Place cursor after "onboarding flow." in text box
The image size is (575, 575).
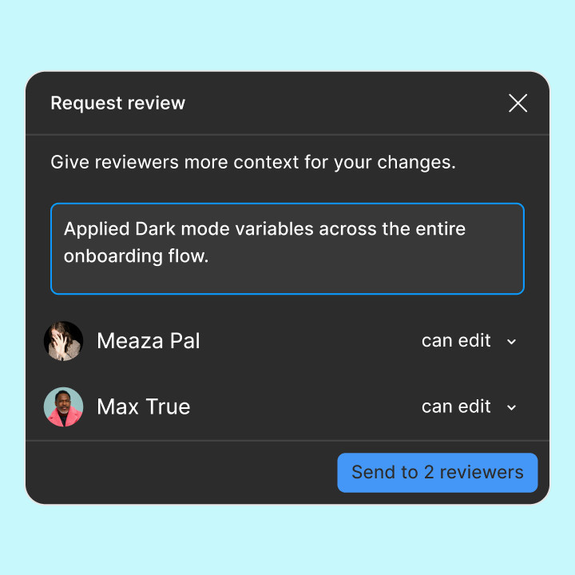pos(209,256)
